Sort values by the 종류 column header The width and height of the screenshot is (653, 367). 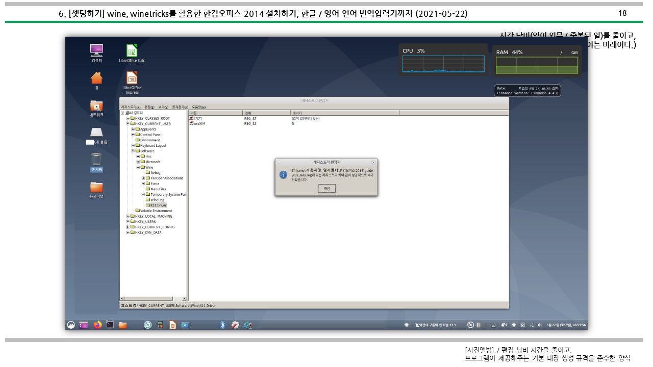266,113
